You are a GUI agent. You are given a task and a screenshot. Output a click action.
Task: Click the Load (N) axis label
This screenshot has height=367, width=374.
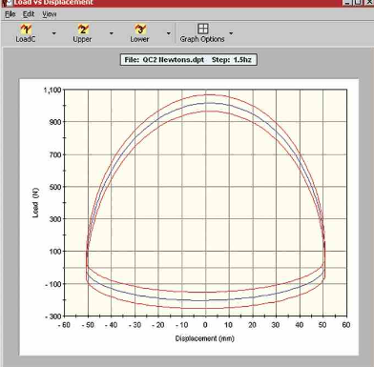pos(35,203)
